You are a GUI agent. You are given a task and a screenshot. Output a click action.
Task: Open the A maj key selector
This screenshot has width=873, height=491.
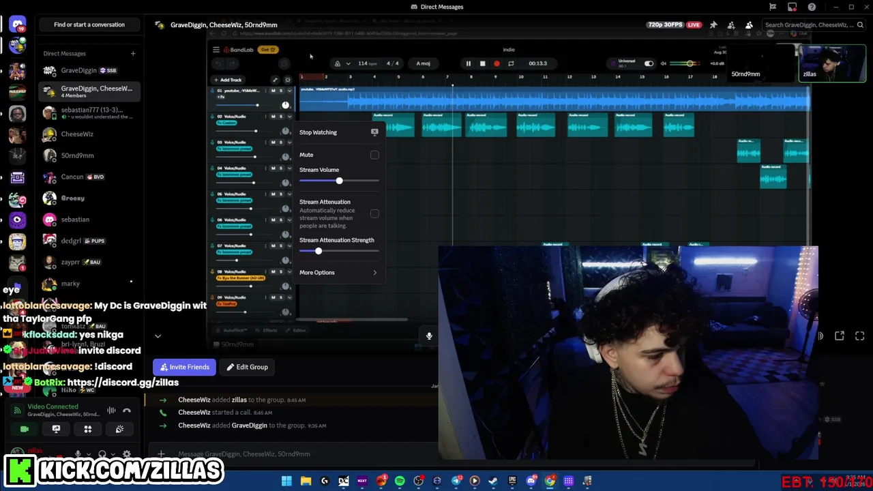click(x=424, y=63)
